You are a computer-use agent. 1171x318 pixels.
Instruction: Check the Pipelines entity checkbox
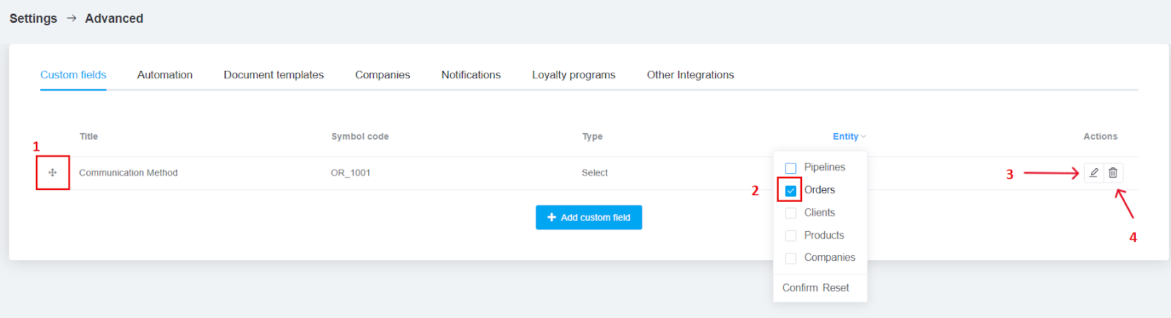pyautogui.click(x=790, y=168)
